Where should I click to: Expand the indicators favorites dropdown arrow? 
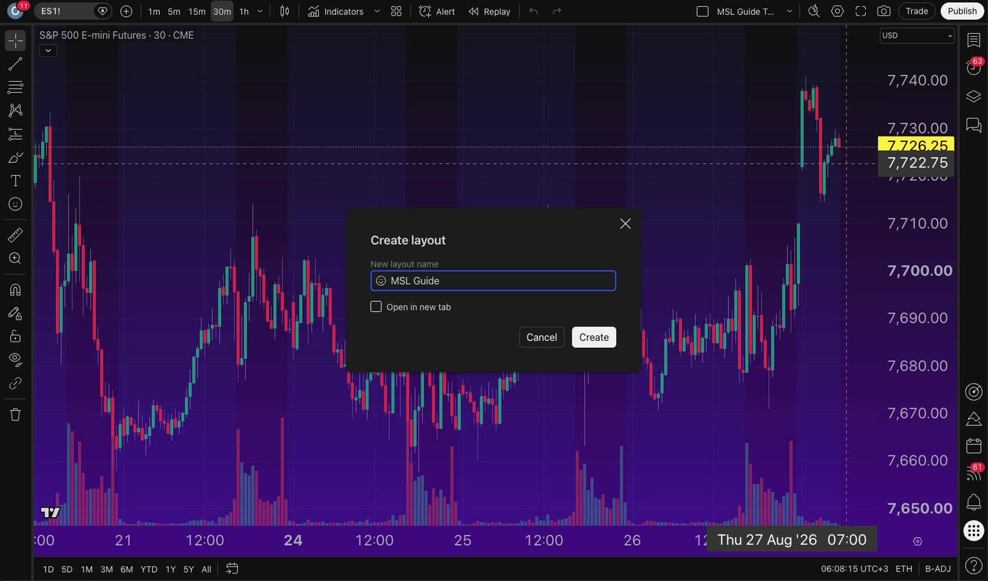[x=377, y=12]
